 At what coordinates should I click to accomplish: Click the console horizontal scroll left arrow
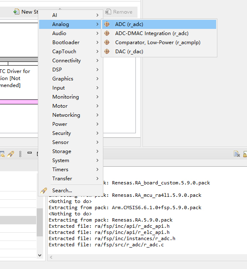[x=51, y=257]
